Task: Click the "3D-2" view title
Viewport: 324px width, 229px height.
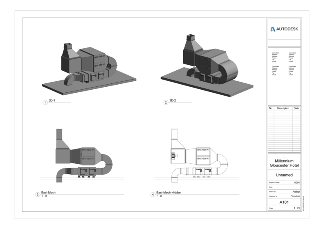Action: (173, 100)
